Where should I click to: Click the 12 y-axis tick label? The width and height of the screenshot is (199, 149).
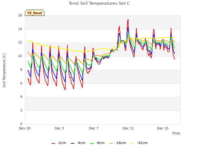[x=20, y=43]
